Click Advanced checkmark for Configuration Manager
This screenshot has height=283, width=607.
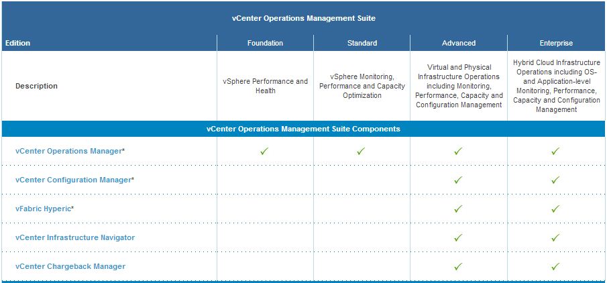[x=458, y=180]
